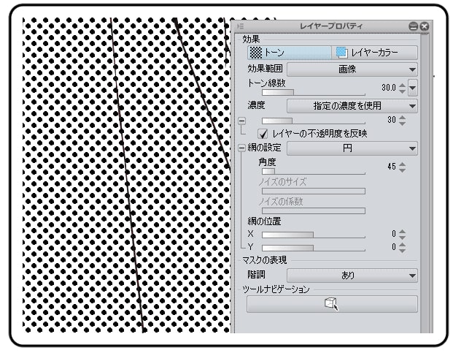Increase 網の位置 X value up arrow
The width and height of the screenshot is (453, 353).
coord(402,232)
